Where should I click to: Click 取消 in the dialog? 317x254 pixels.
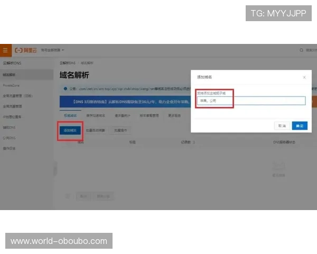[282, 126]
